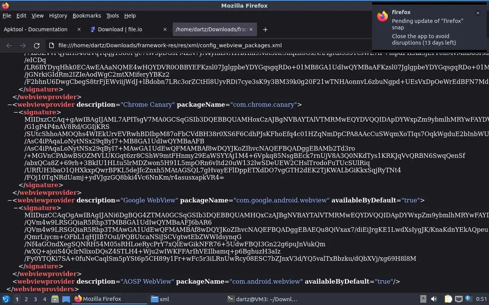
Task: Open the Edit menu
Action: click(21, 16)
